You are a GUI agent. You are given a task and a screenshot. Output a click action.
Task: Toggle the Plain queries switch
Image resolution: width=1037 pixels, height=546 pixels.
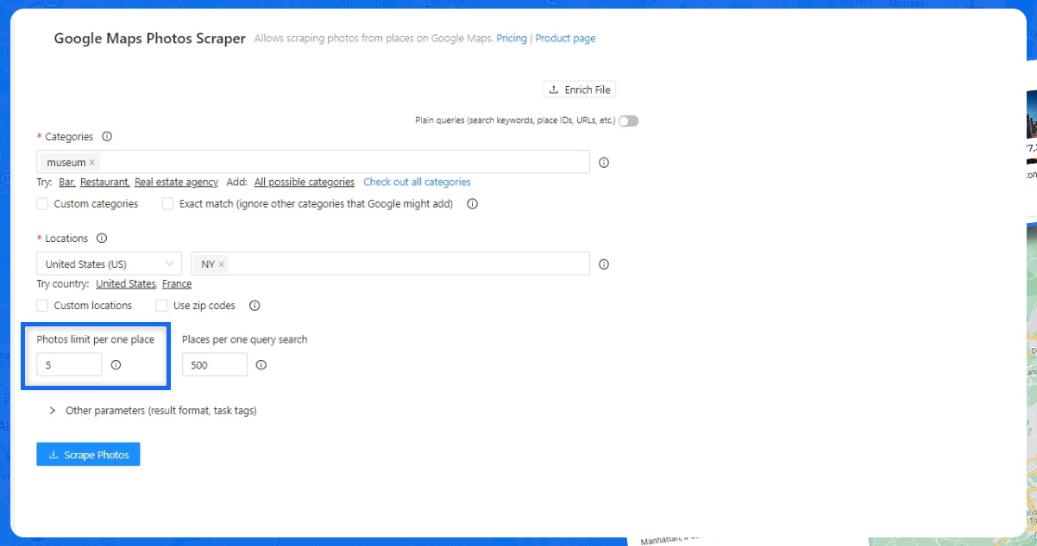pyautogui.click(x=628, y=120)
